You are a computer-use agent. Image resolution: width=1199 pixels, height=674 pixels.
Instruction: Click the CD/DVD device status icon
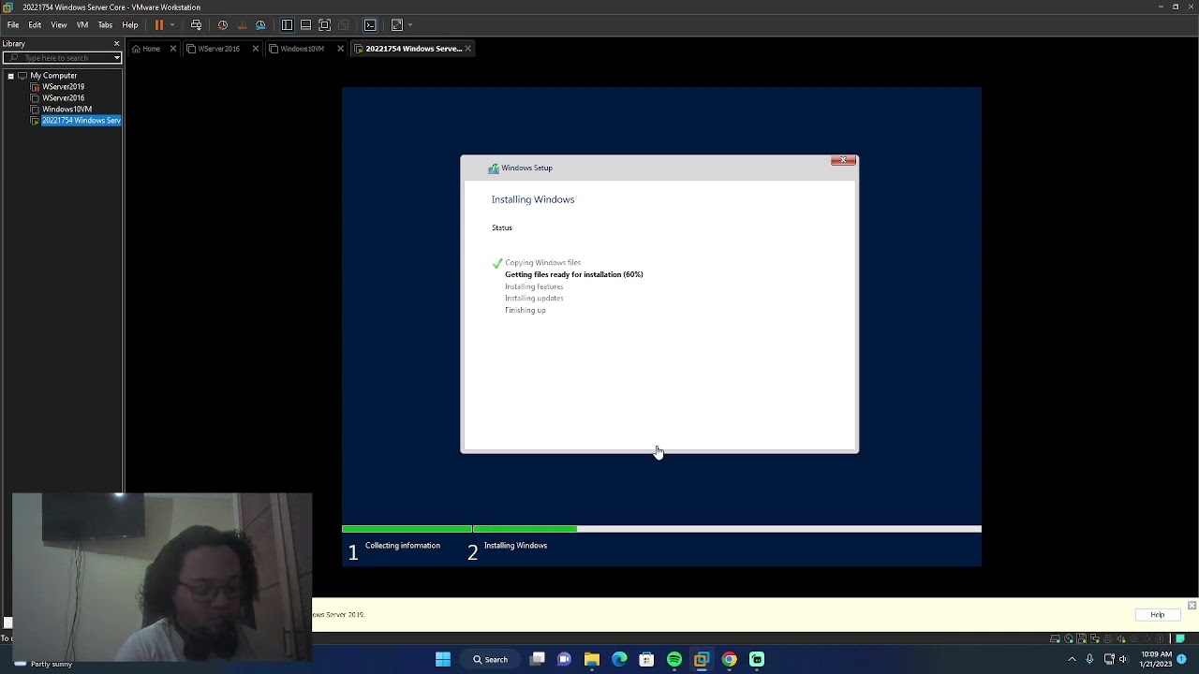pos(1069,638)
